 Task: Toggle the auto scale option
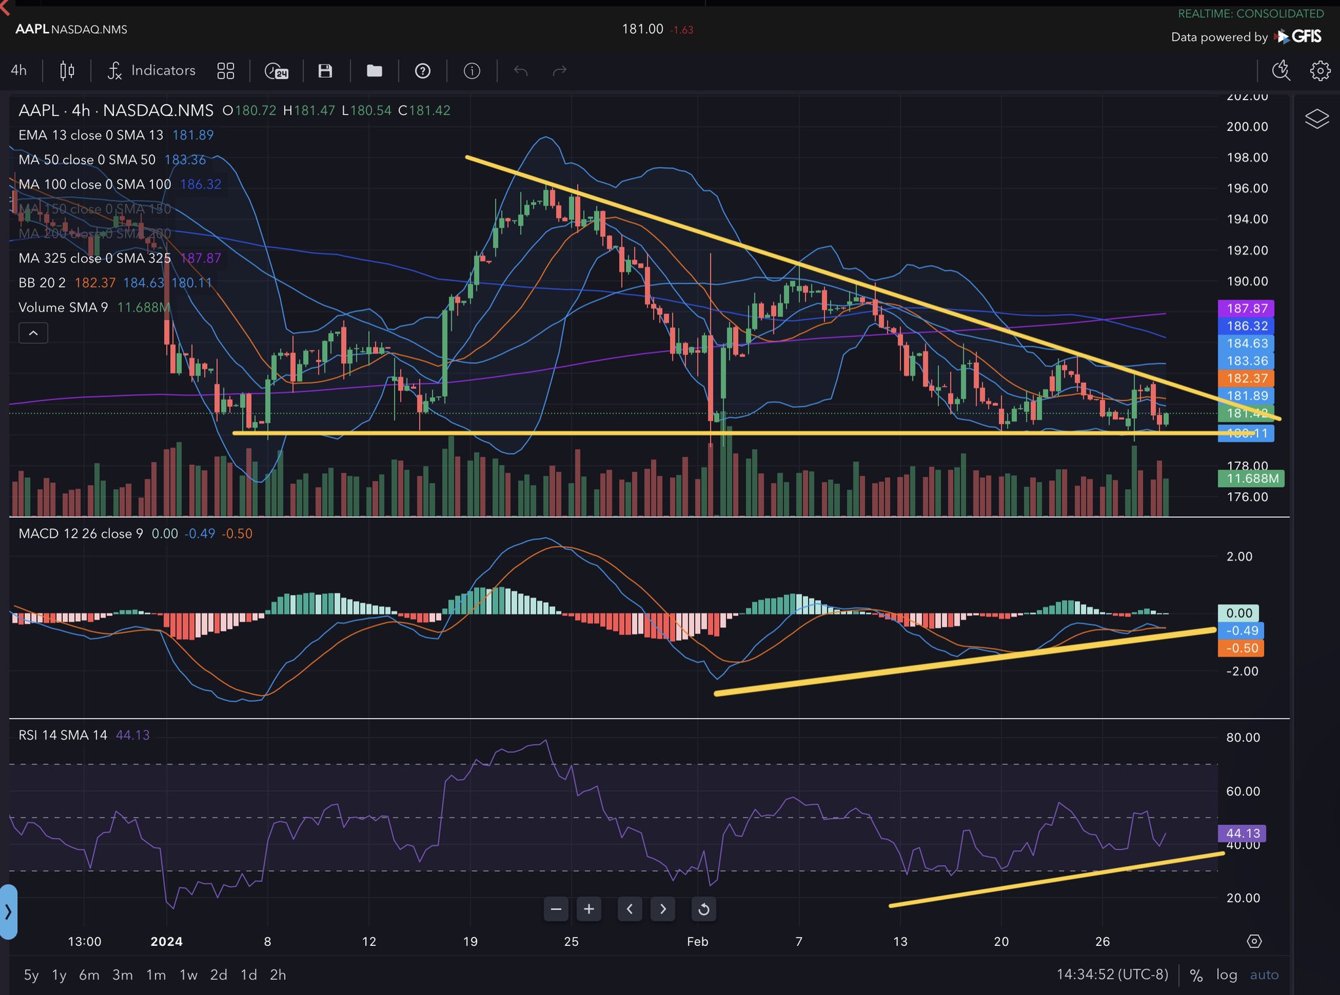coord(1264,975)
